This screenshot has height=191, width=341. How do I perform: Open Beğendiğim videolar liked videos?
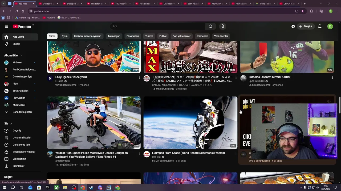[x=20, y=152]
